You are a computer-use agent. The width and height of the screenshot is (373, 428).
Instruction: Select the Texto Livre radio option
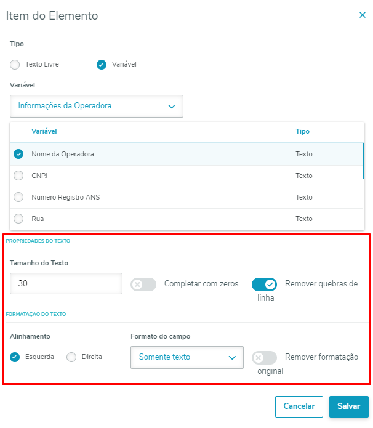[x=15, y=64]
